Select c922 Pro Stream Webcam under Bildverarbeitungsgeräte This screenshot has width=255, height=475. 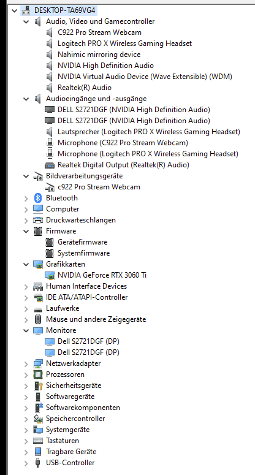click(x=99, y=187)
